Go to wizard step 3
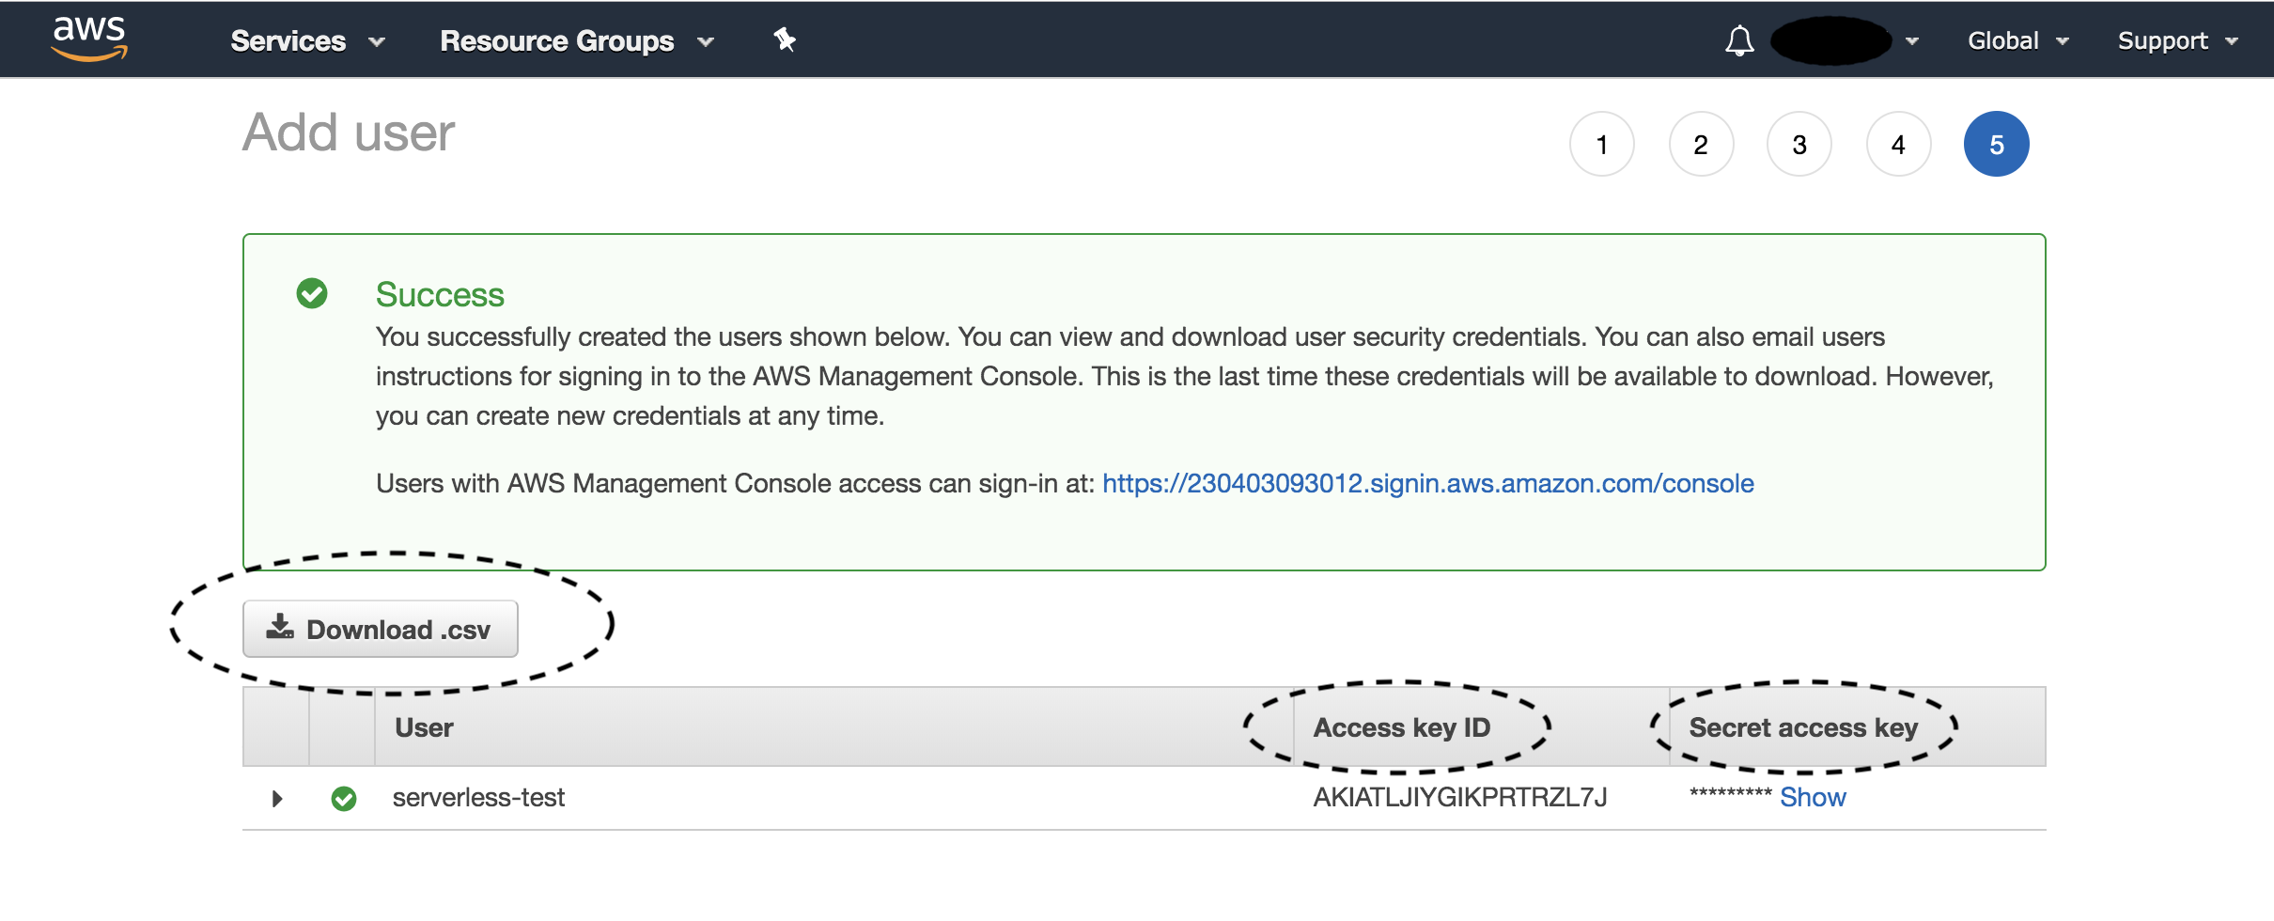Image resolution: width=2274 pixels, height=921 pixels. pos(1799,144)
